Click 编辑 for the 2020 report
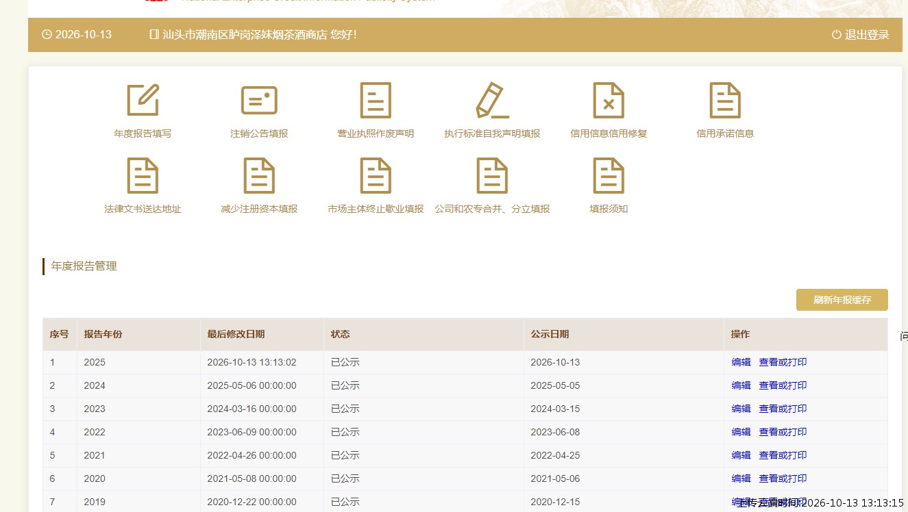The width and height of the screenshot is (908, 512). [x=741, y=478]
